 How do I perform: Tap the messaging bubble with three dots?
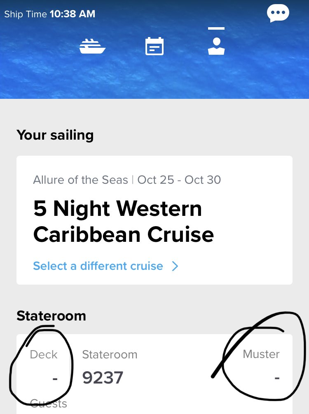click(278, 12)
